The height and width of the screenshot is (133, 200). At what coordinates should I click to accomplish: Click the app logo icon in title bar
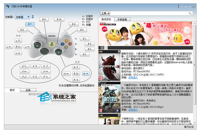(8, 6)
